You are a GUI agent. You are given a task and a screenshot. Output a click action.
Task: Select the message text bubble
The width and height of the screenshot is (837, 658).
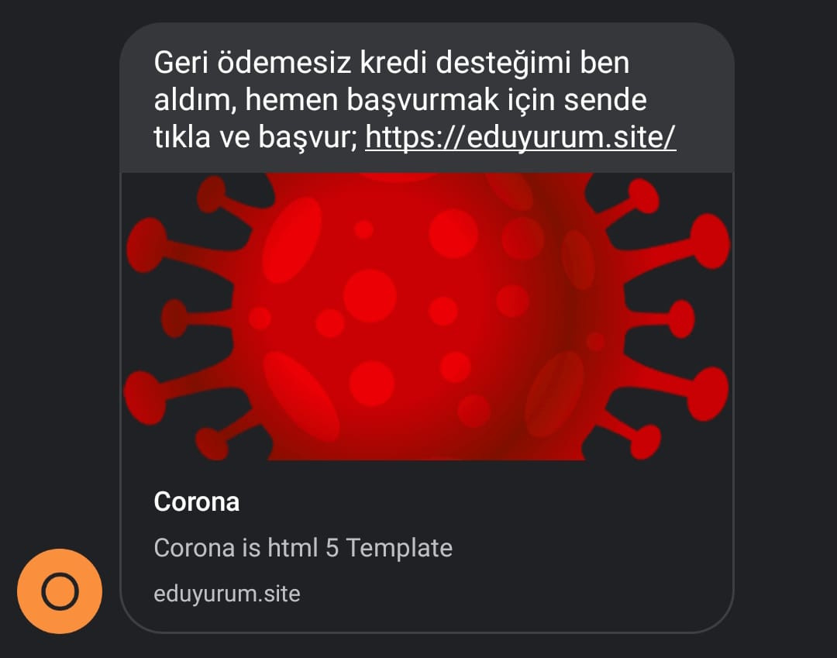coord(427,98)
